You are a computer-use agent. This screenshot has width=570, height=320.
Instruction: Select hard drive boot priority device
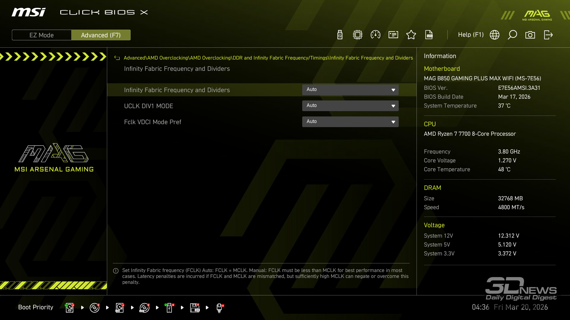(x=69, y=308)
